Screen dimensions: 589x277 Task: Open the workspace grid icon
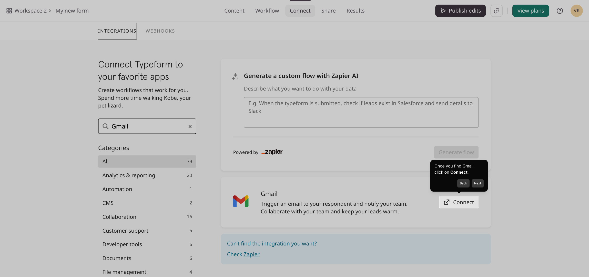click(x=9, y=11)
